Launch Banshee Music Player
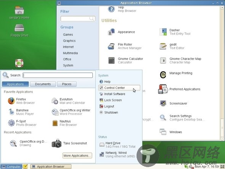Image resolution: width=225 pixels, height=169 pixels. (x=21, y=112)
